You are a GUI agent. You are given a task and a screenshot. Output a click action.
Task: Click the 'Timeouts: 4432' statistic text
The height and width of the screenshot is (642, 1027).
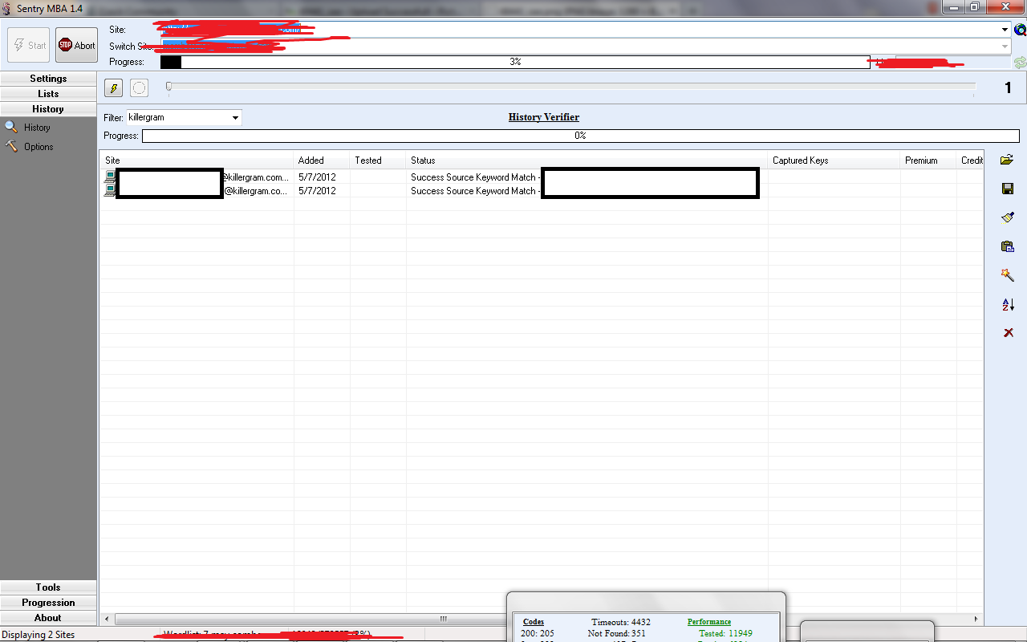tap(621, 622)
